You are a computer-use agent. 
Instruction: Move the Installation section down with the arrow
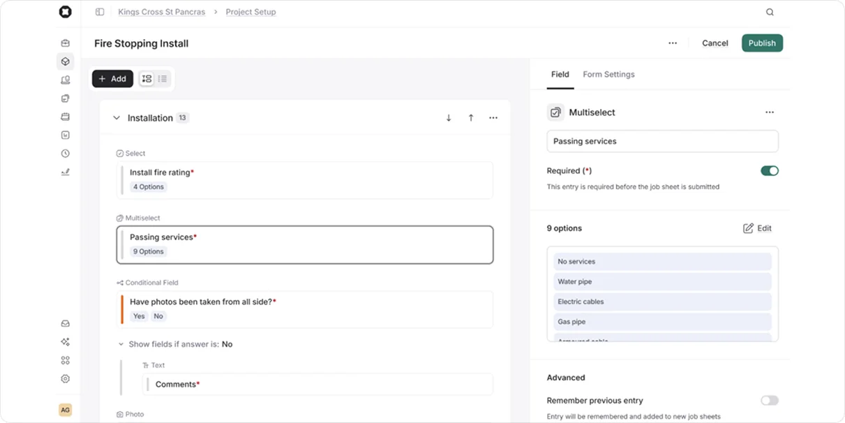point(449,118)
